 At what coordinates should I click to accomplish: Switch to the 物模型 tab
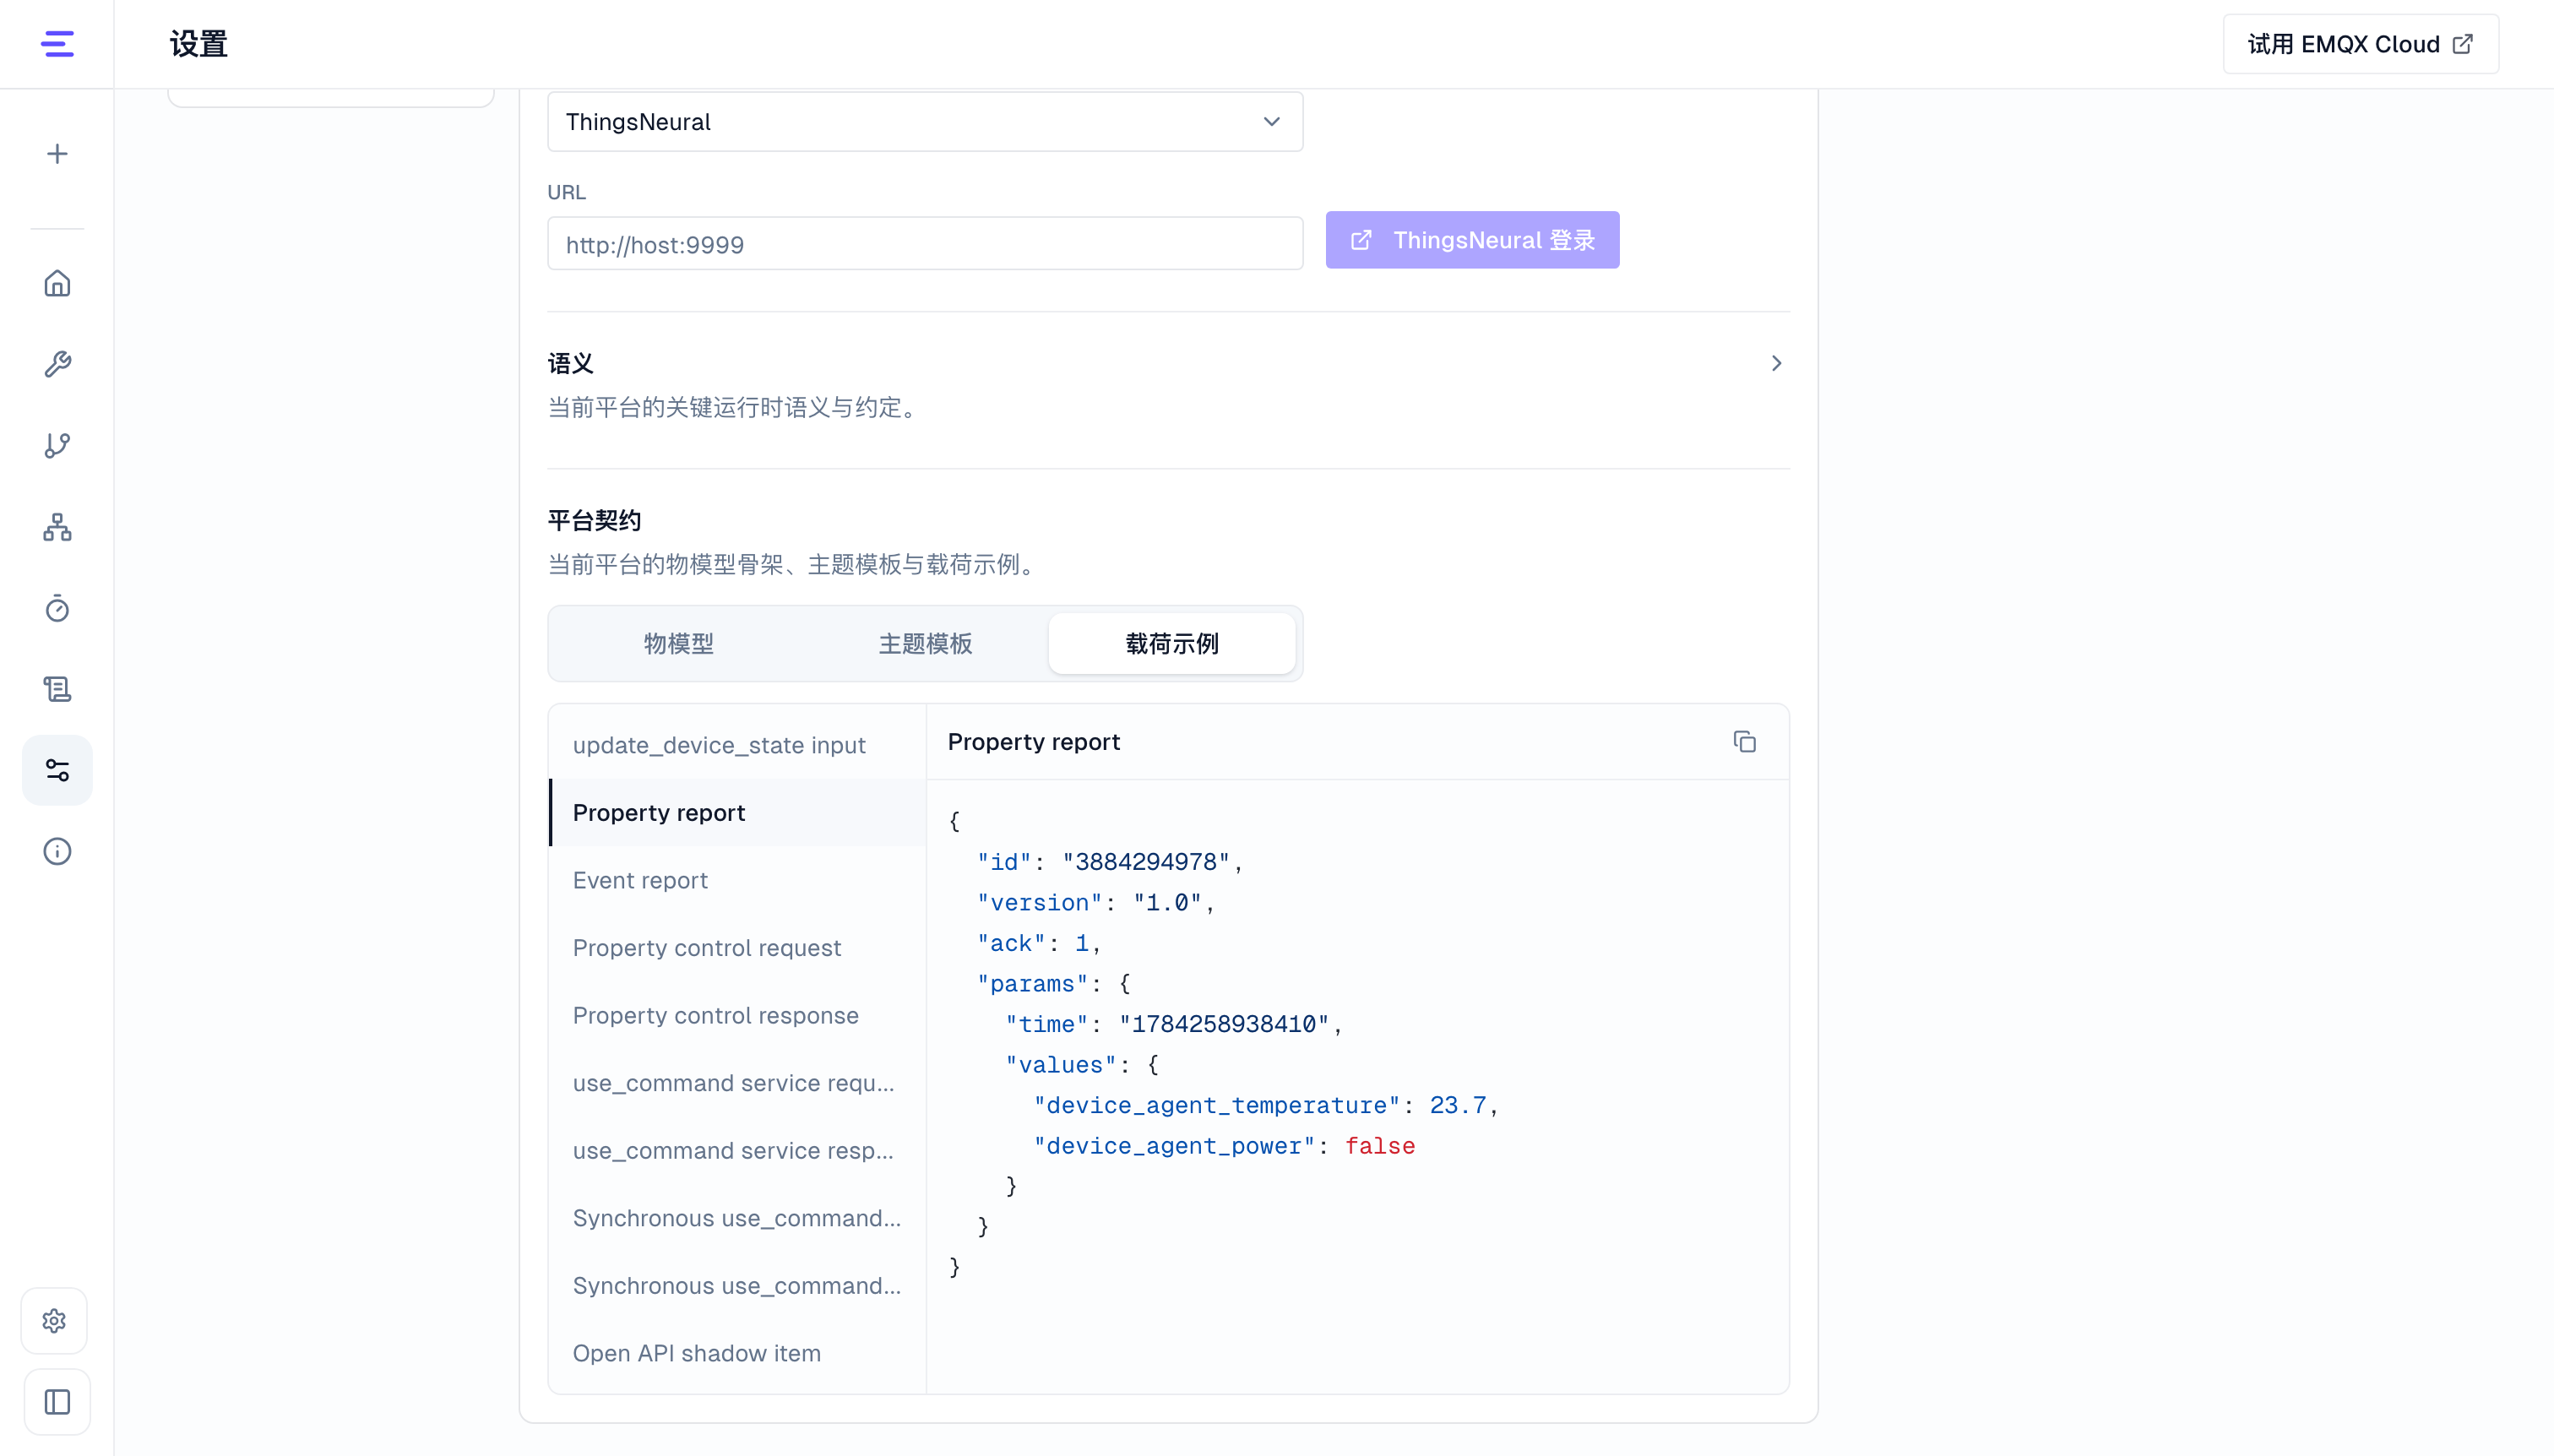pos(678,644)
